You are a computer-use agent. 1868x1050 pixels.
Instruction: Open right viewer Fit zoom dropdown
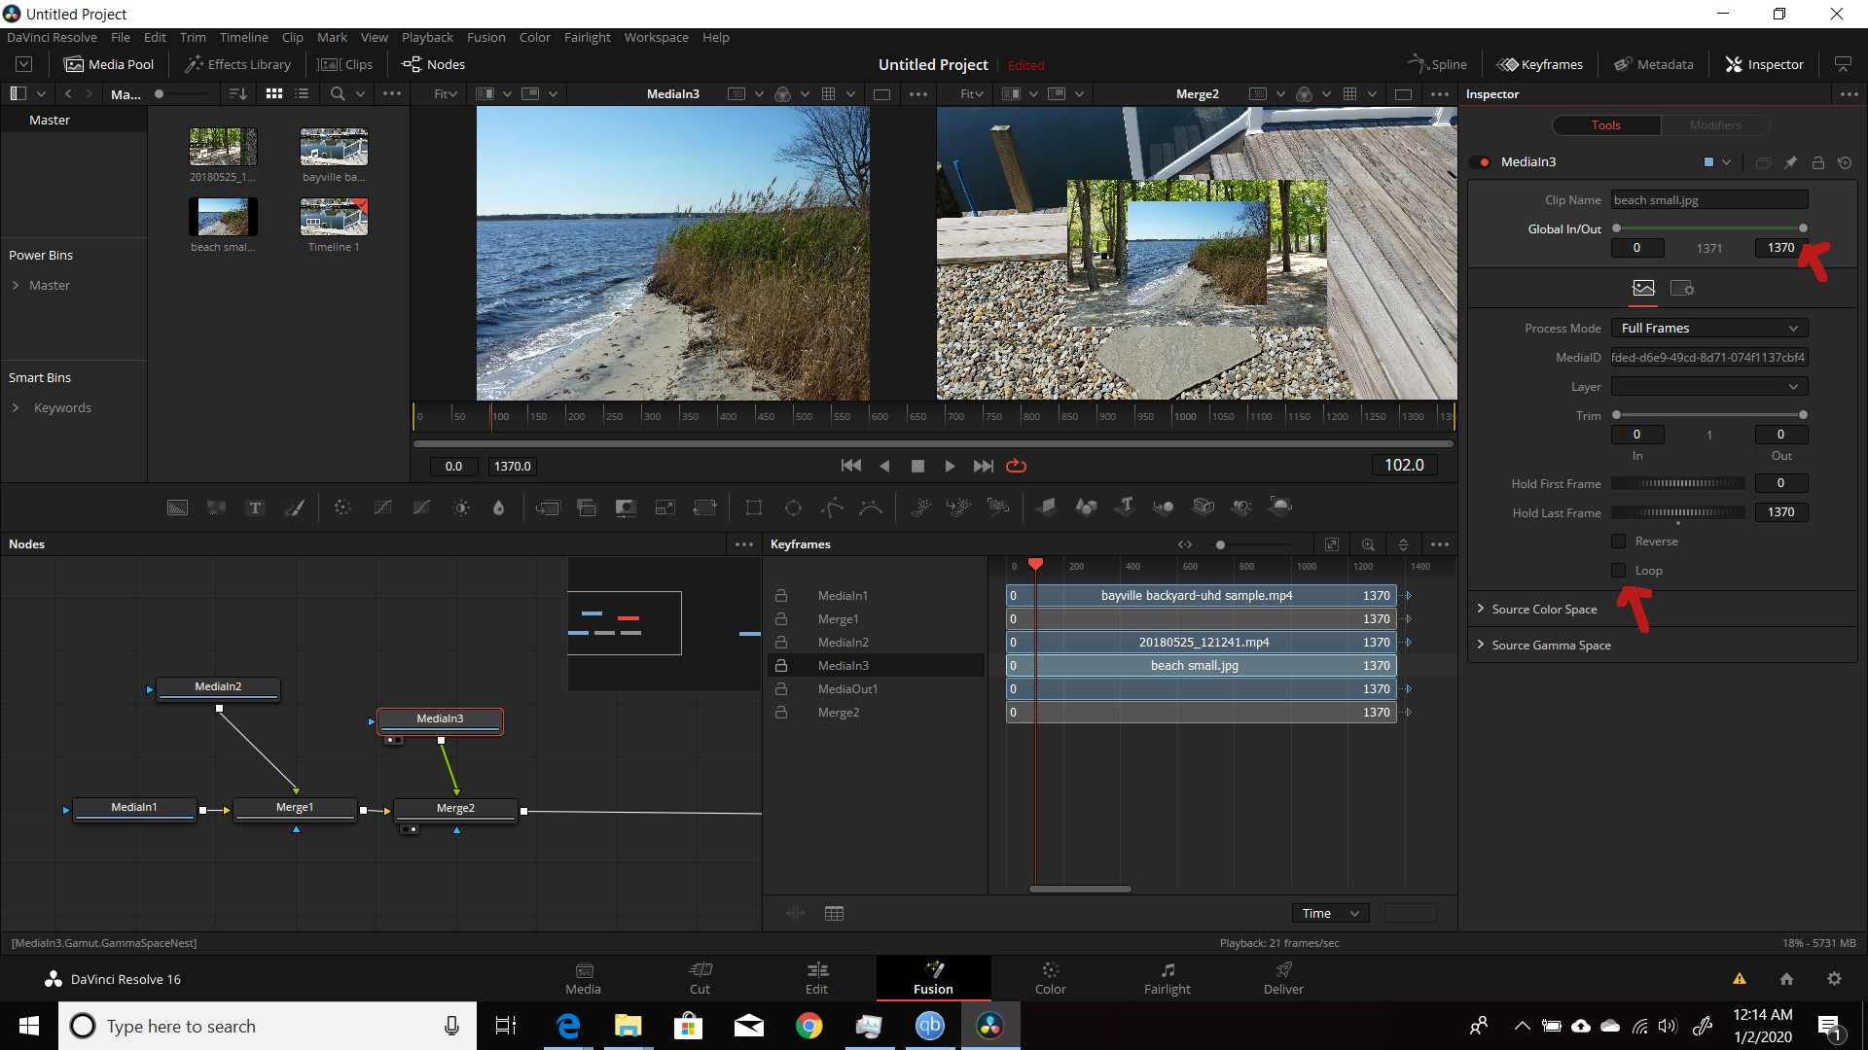pyautogui.click(x=972, y=93)
